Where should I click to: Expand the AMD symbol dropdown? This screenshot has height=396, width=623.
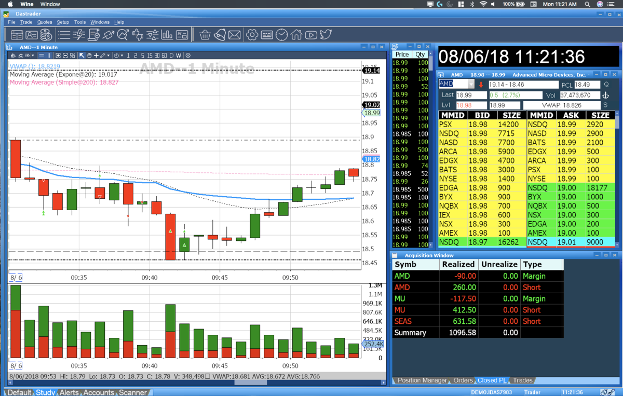pyautogui.click(x=471, y=84)
